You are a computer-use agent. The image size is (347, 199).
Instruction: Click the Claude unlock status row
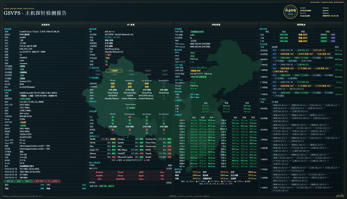click(x=158, y=153)
